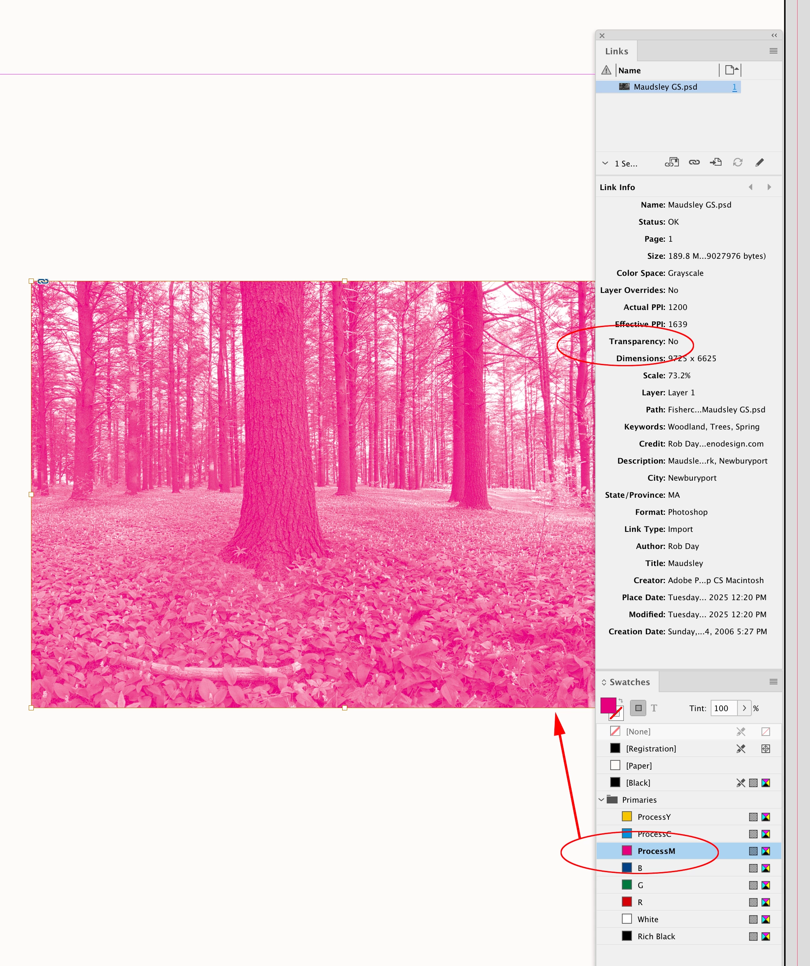810x966 pixels.
Task: Click the Go To Link icon
Action: [x=716, y=163]
